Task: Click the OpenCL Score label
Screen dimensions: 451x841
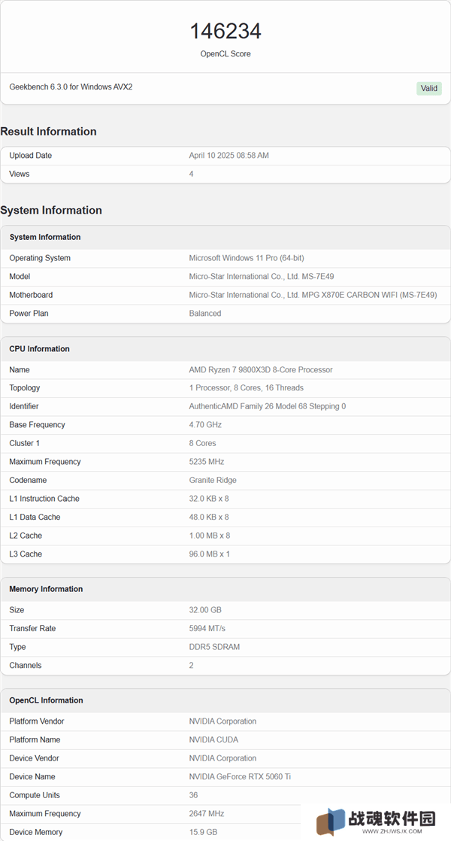Action: click(x=225, y=53)
